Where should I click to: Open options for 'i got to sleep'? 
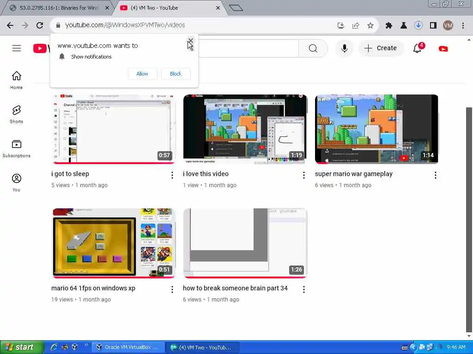(x=172, y=175)
